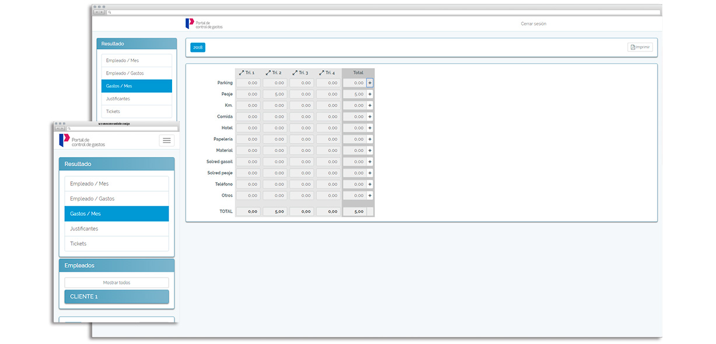Open Empleado / Mes in mobile window
The height and width of the screenshot is (344, 716).
click(x=117, y=184)
